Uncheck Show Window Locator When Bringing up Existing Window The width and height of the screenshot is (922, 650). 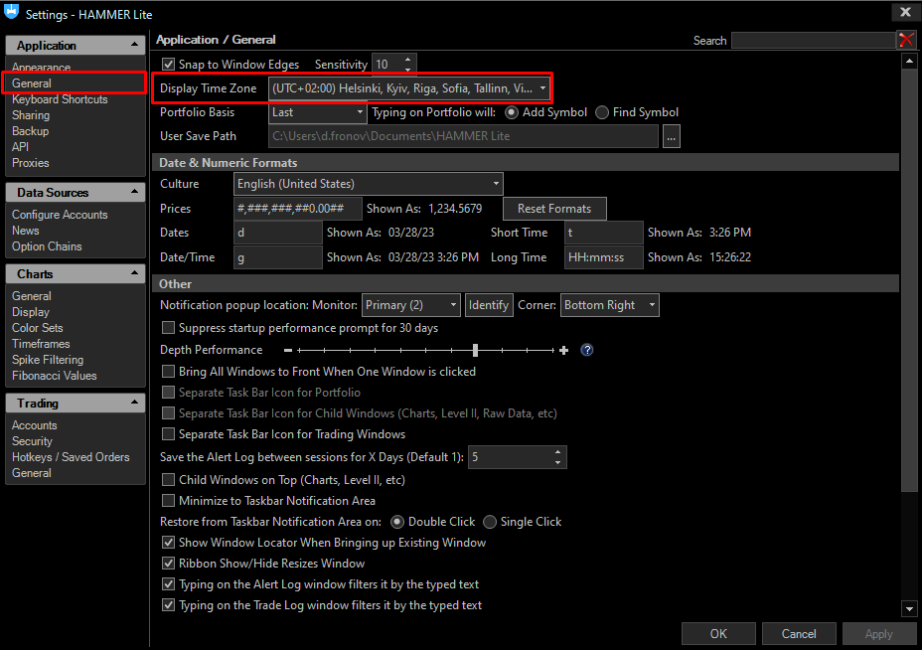point(168,543)
